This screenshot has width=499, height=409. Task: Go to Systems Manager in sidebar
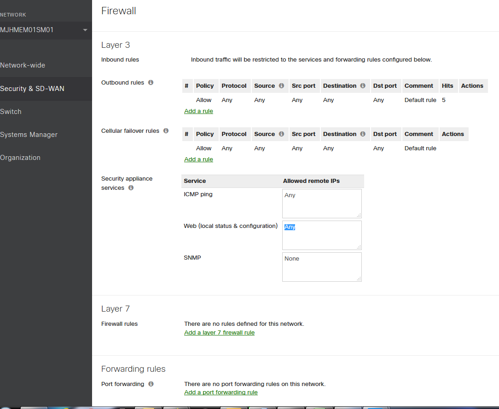click(29, 135)
